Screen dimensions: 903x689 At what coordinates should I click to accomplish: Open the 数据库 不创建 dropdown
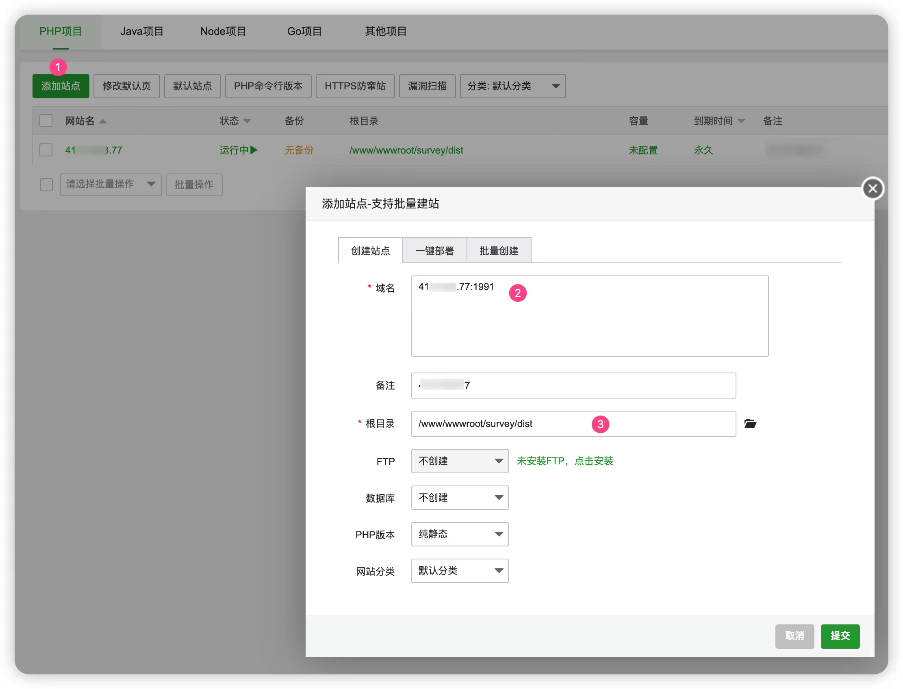(460, 498)
